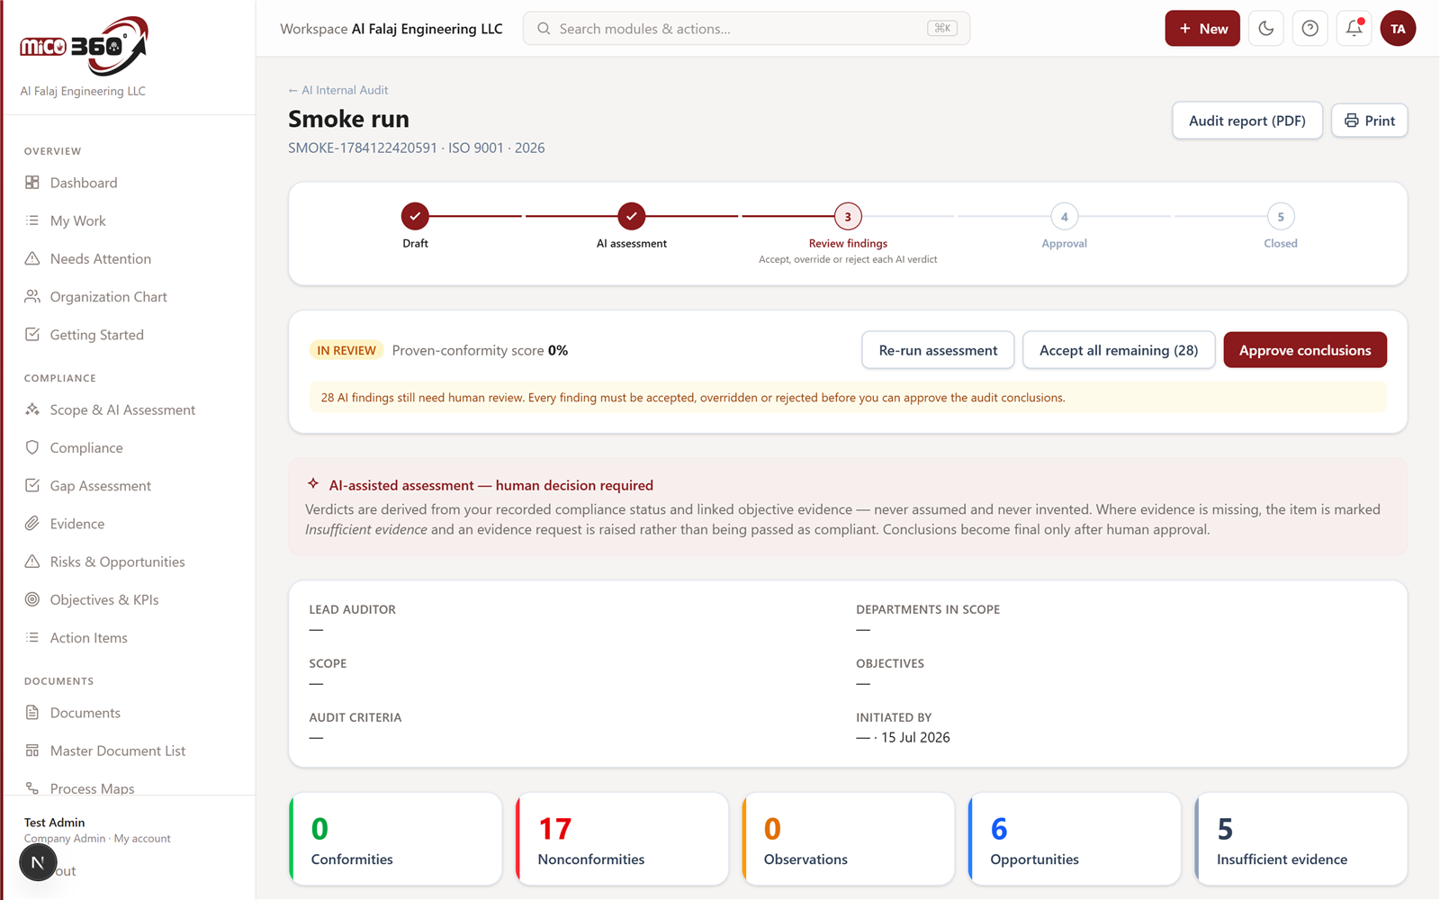The width and height of the screenshot is (1440, 900).
Task: Click Scope & AI Assessment sparkle icon
Action: click(32, 409)
